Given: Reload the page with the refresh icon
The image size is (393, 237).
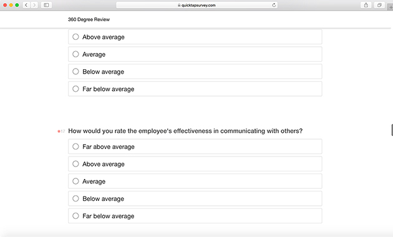Looking at the screenshot, I should click(274, 5).
